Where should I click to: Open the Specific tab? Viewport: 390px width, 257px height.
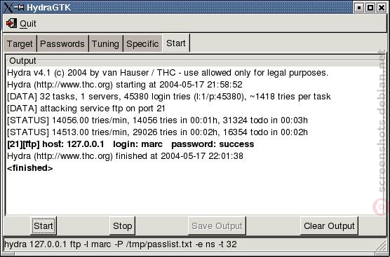point(142,43)
